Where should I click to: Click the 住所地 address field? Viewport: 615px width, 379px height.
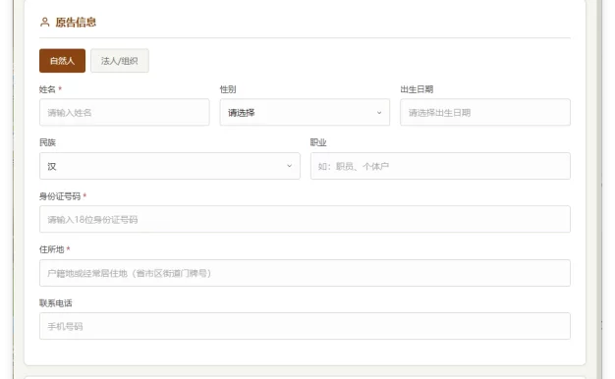305,273
